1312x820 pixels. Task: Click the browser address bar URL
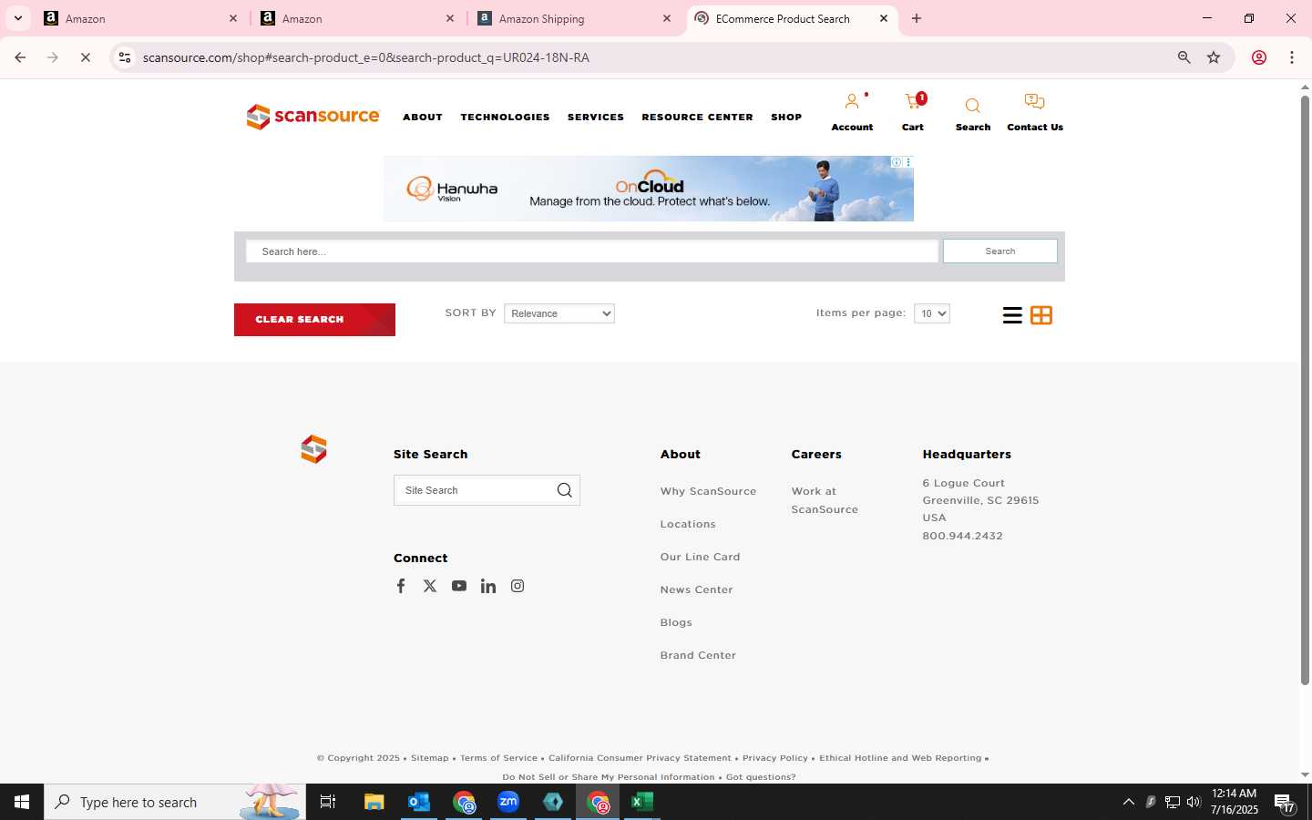coord(366,57)
